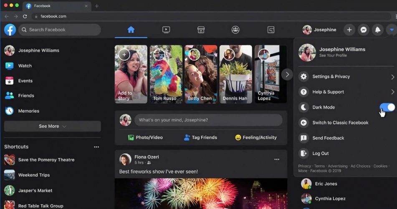The width and height of the screenshot is (397, 209).
Task: Open the Gaming tab in top navigation
Action: (271, 30)
